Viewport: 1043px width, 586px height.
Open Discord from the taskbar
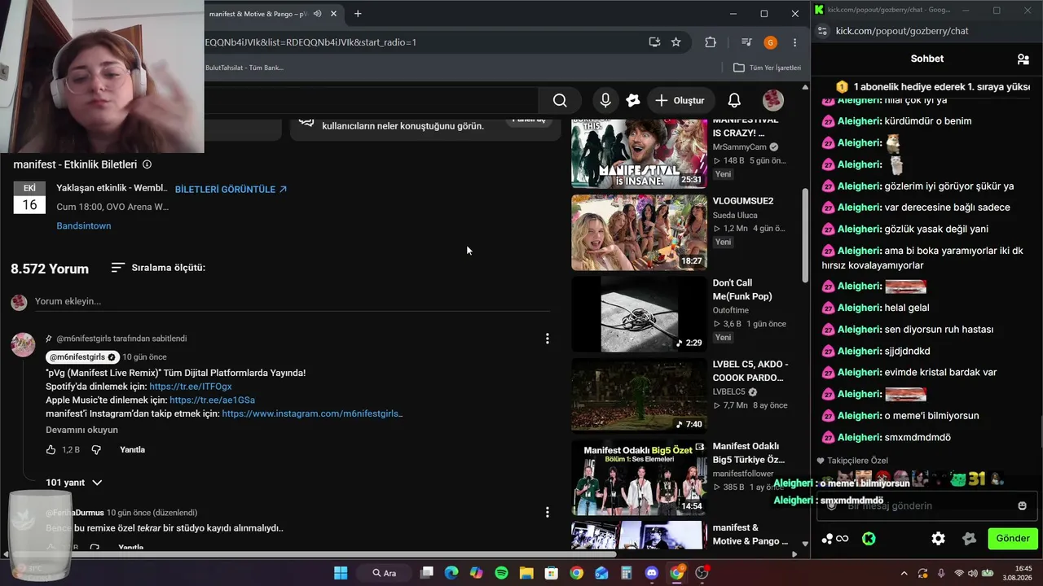coord(651,573)
